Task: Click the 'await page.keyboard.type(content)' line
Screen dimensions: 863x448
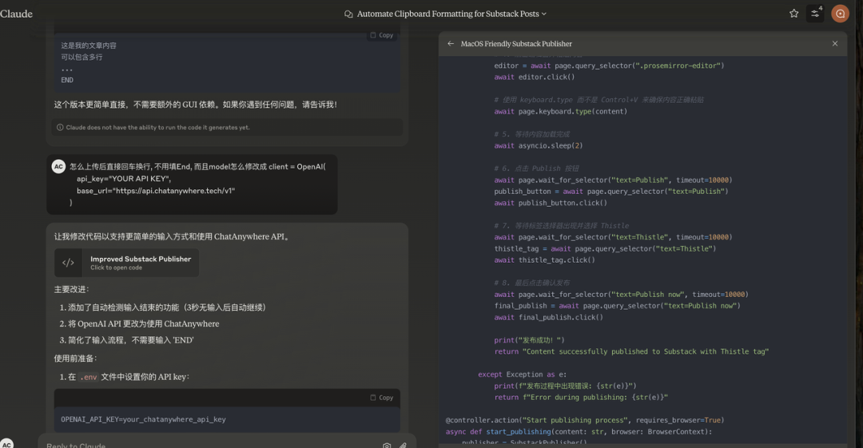Action: (x=560, y=112)
